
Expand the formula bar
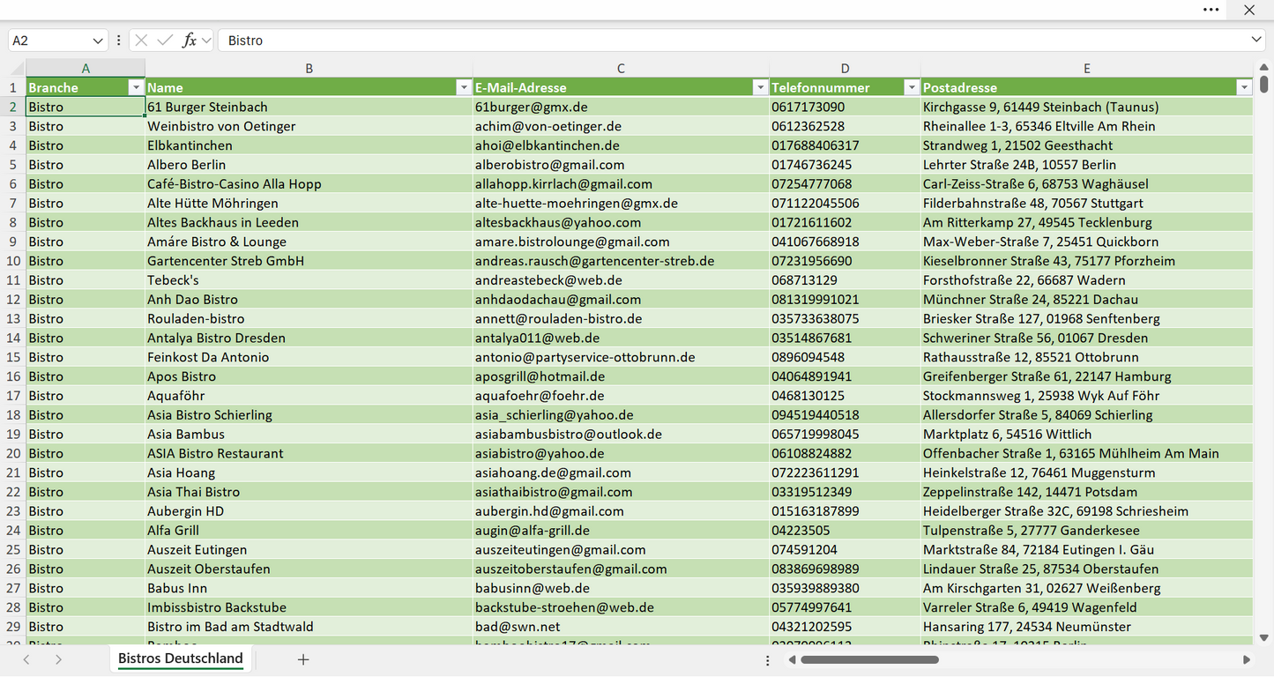click(x=1256, y=41)
